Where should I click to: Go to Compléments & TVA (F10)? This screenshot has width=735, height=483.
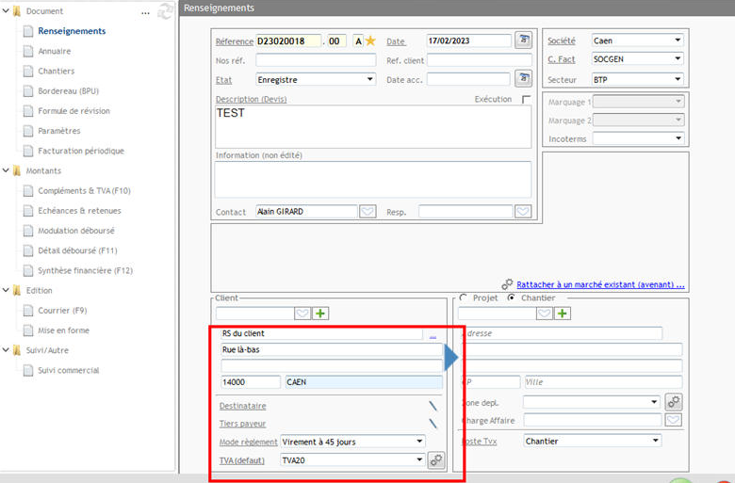84,191
